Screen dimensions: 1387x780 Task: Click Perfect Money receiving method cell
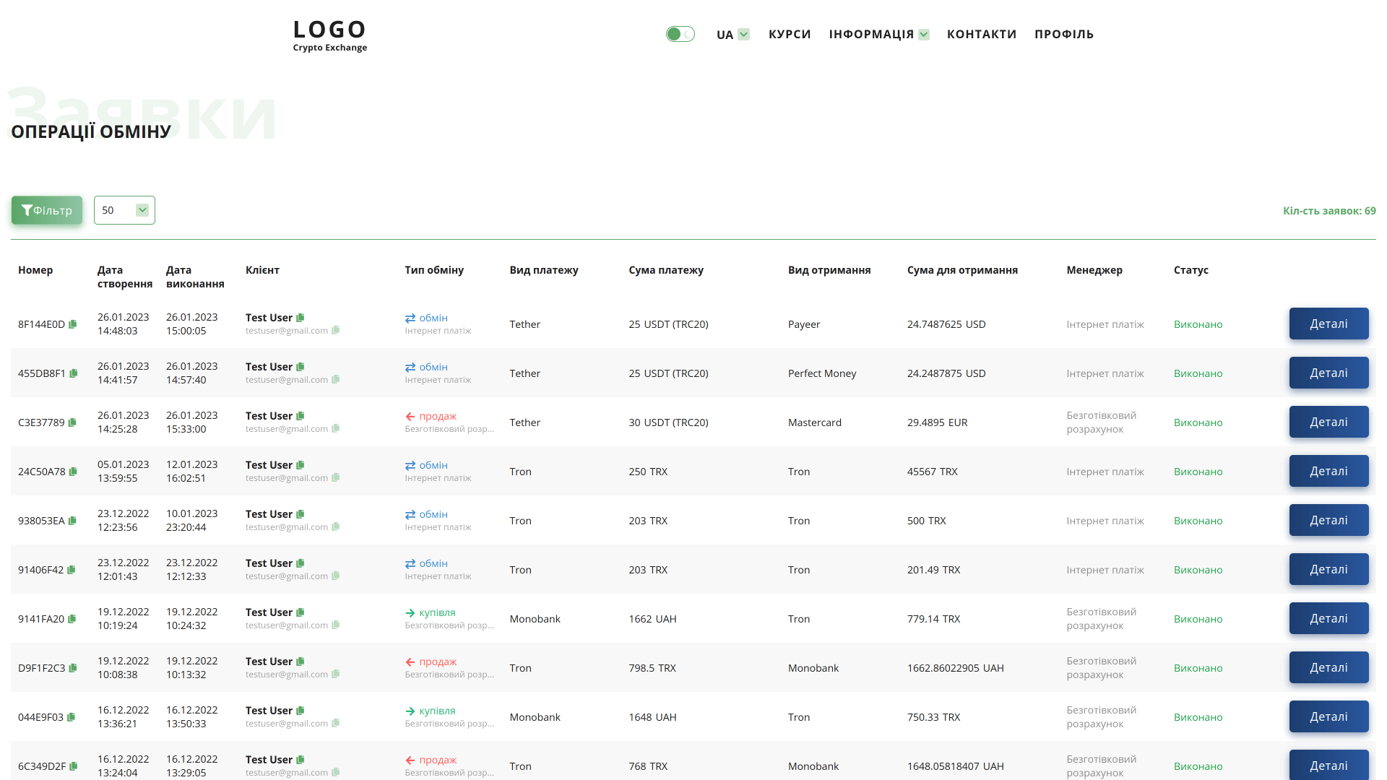click(822, 373)
